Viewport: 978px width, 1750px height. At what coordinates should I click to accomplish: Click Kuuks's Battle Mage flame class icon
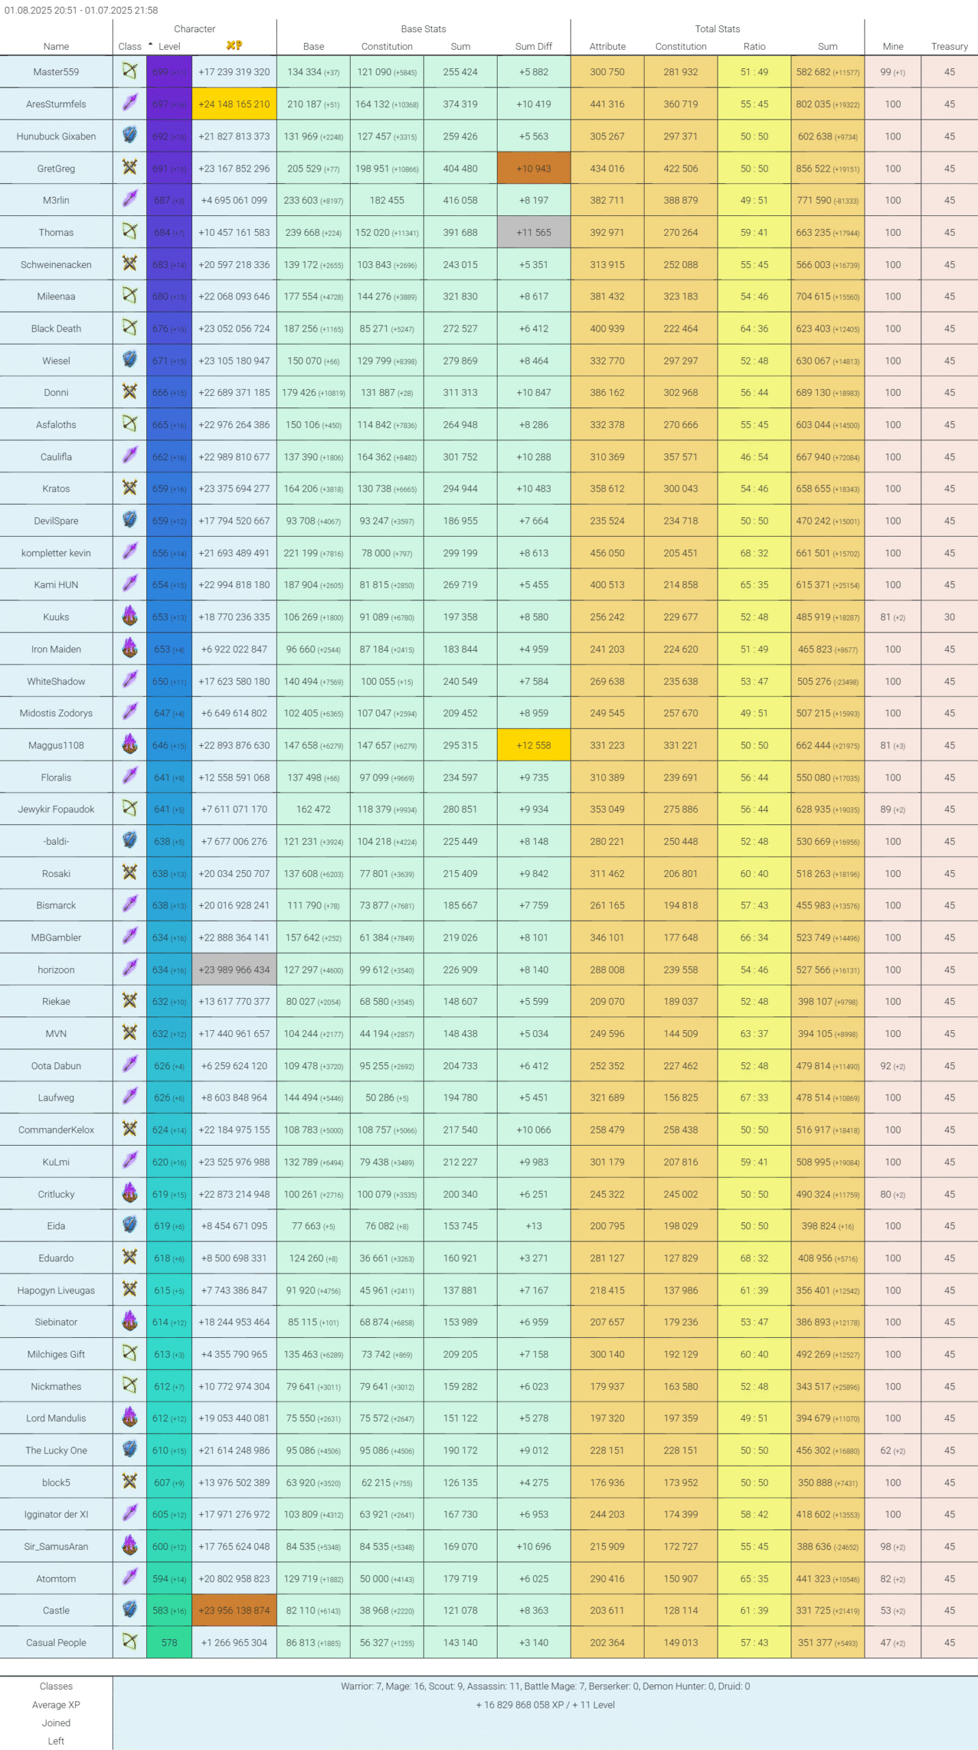pos(130,617)
